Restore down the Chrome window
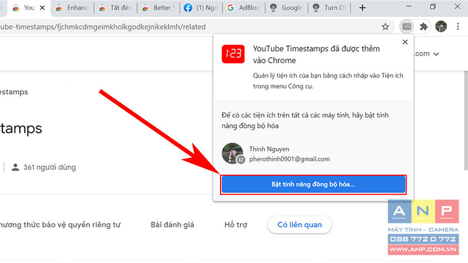The height and width of the screenshot is (263, 468). tap(433, 6)
